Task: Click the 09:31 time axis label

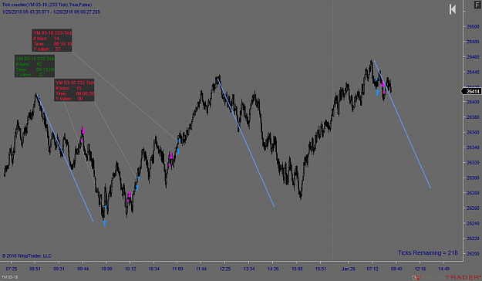Action: point(59,269)
